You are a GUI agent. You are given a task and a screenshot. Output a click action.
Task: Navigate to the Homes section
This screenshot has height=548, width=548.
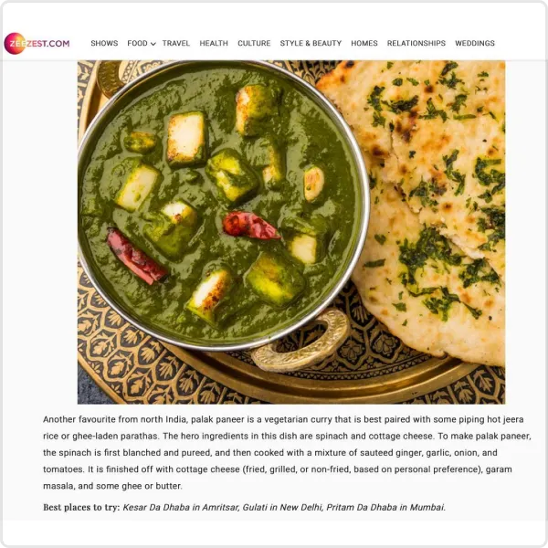[364, 43]
